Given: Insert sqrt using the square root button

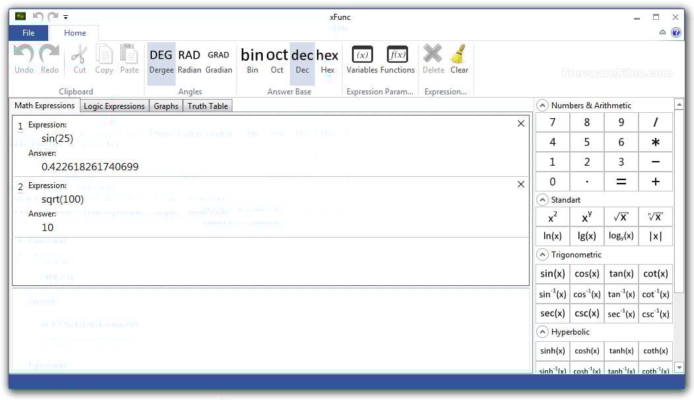Looking at the screenshot, I should 621,217.
